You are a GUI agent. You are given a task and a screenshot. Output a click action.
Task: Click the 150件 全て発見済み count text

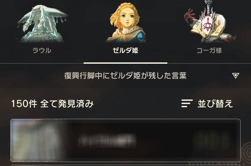point(52,103)
